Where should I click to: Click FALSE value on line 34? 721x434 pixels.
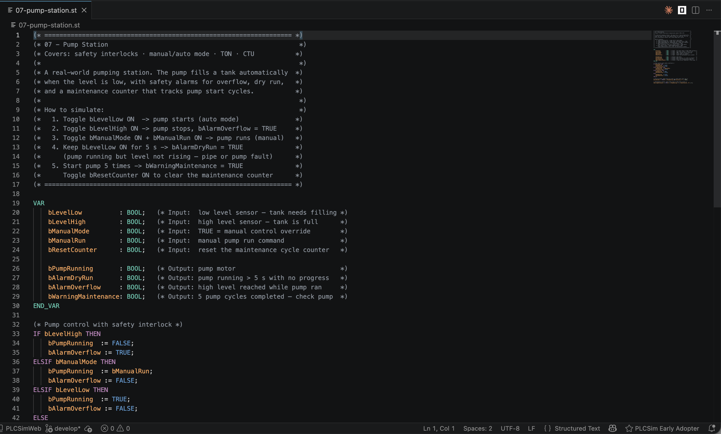[121, 343]
